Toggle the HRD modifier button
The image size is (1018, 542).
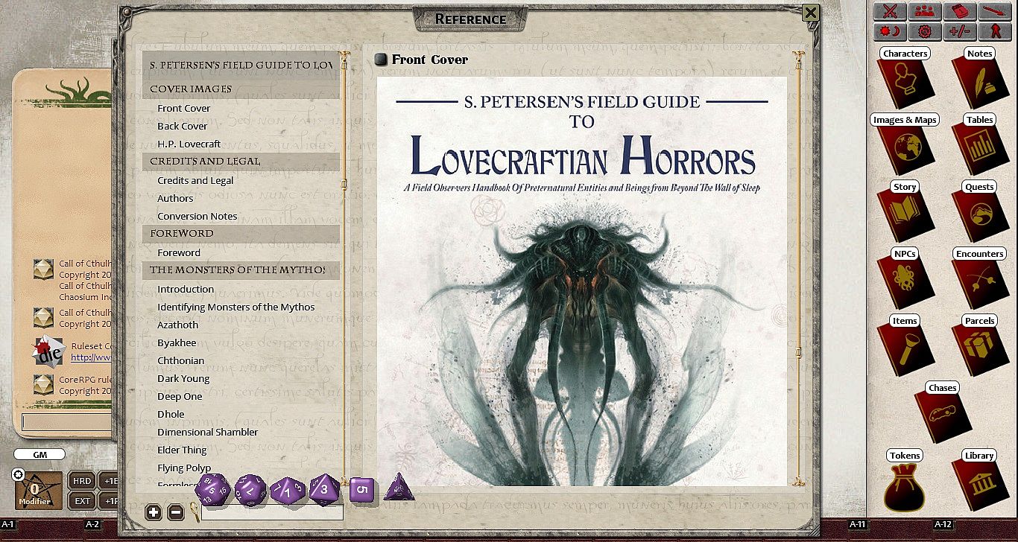[x=81, y=481]
